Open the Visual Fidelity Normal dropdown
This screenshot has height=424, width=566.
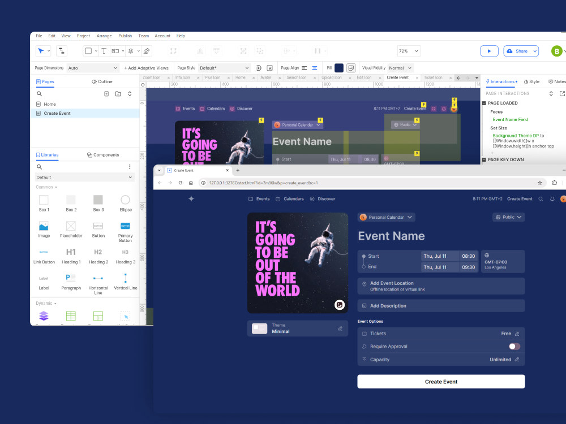(400, 68)
